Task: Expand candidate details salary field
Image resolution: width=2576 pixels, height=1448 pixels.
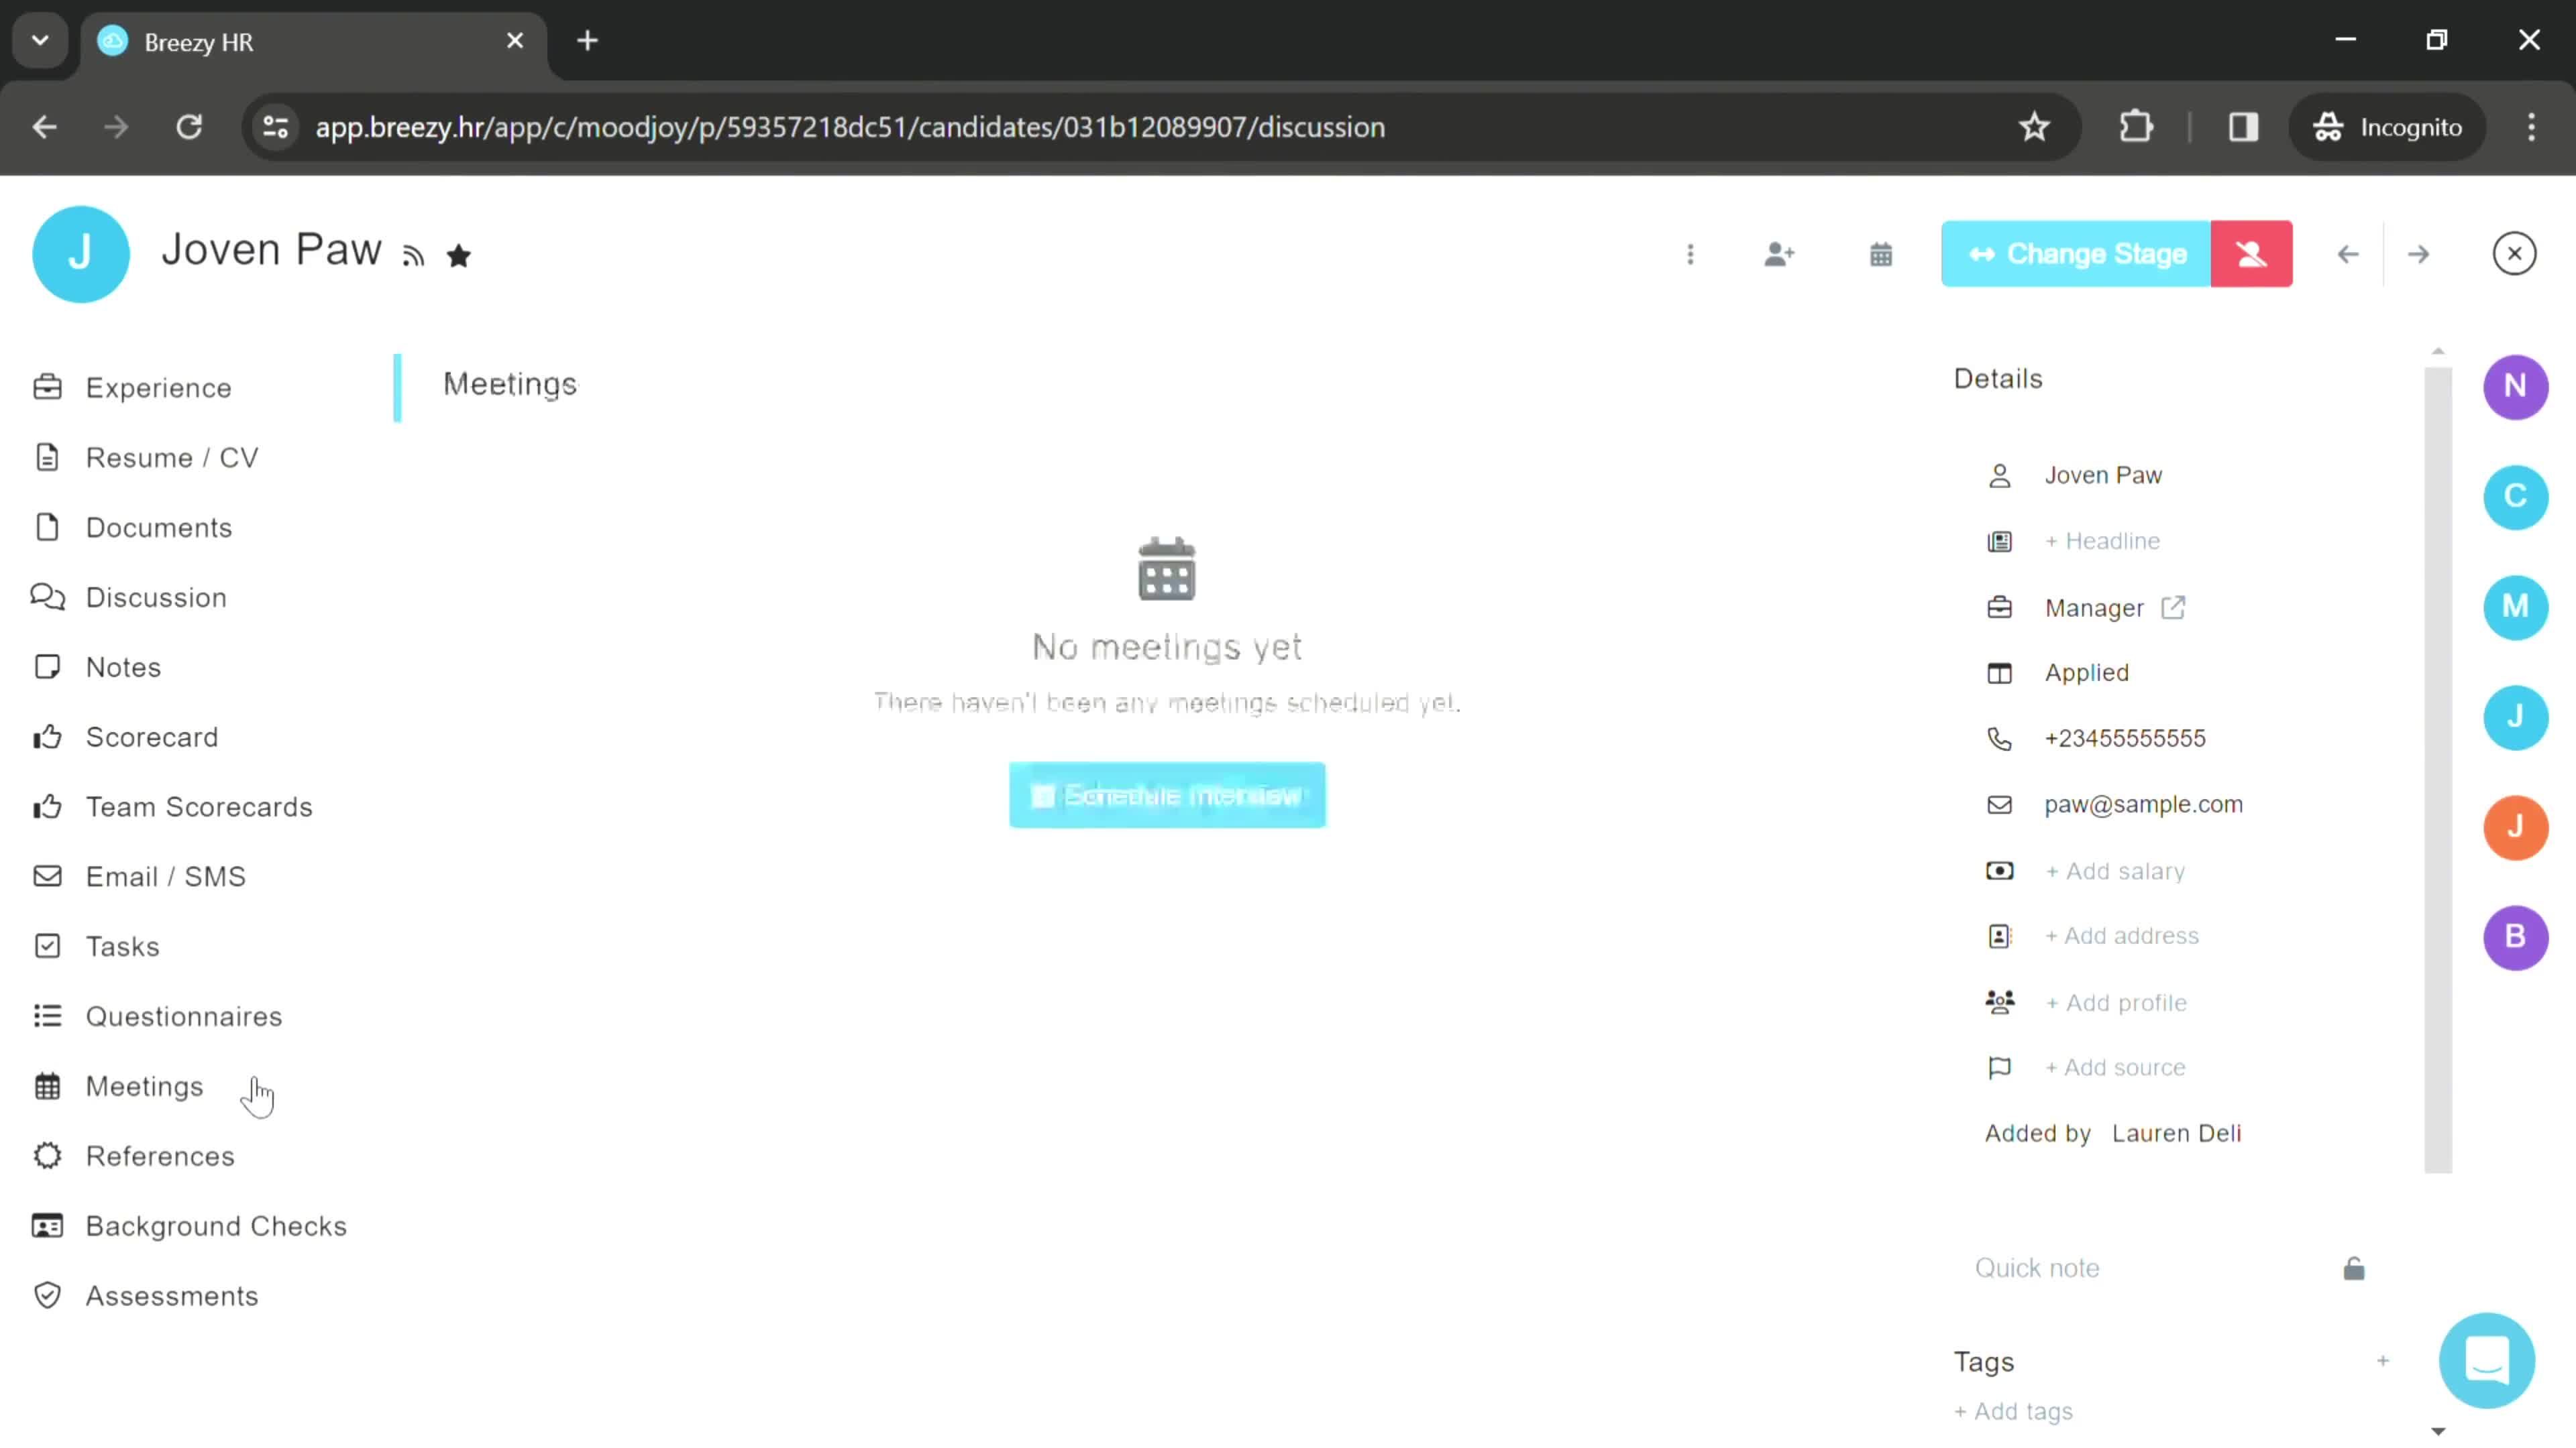Action: [2118, 870]
